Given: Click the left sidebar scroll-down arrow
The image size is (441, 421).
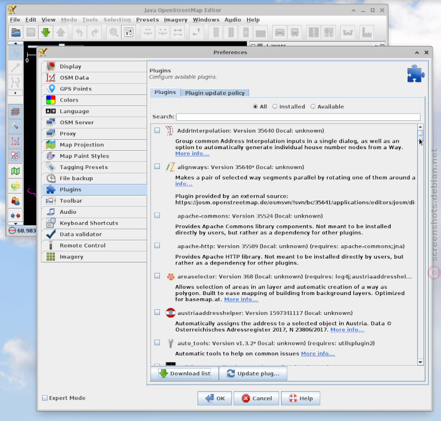Looking at the screenshot, I should (15, 224).
